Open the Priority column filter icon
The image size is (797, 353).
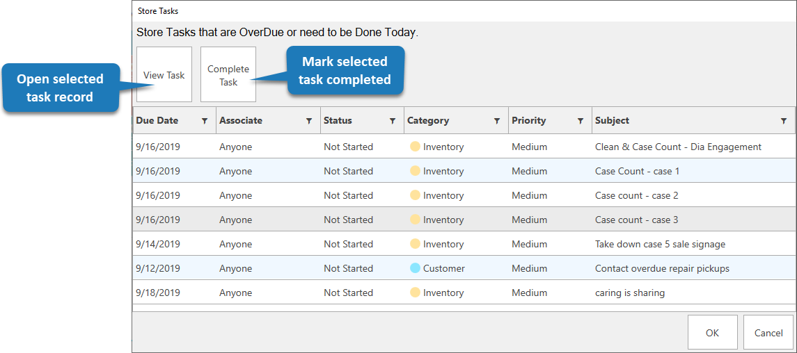pos(581,121)
